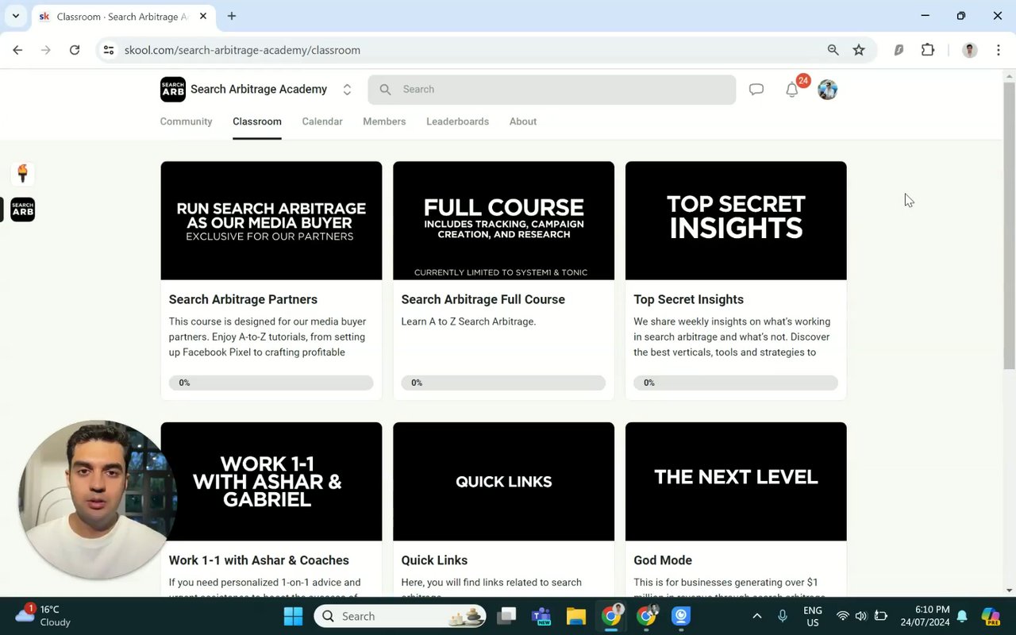Open the Extensions puzzle icon
This screenshot has height=635, width=1016.
(927, 50)
